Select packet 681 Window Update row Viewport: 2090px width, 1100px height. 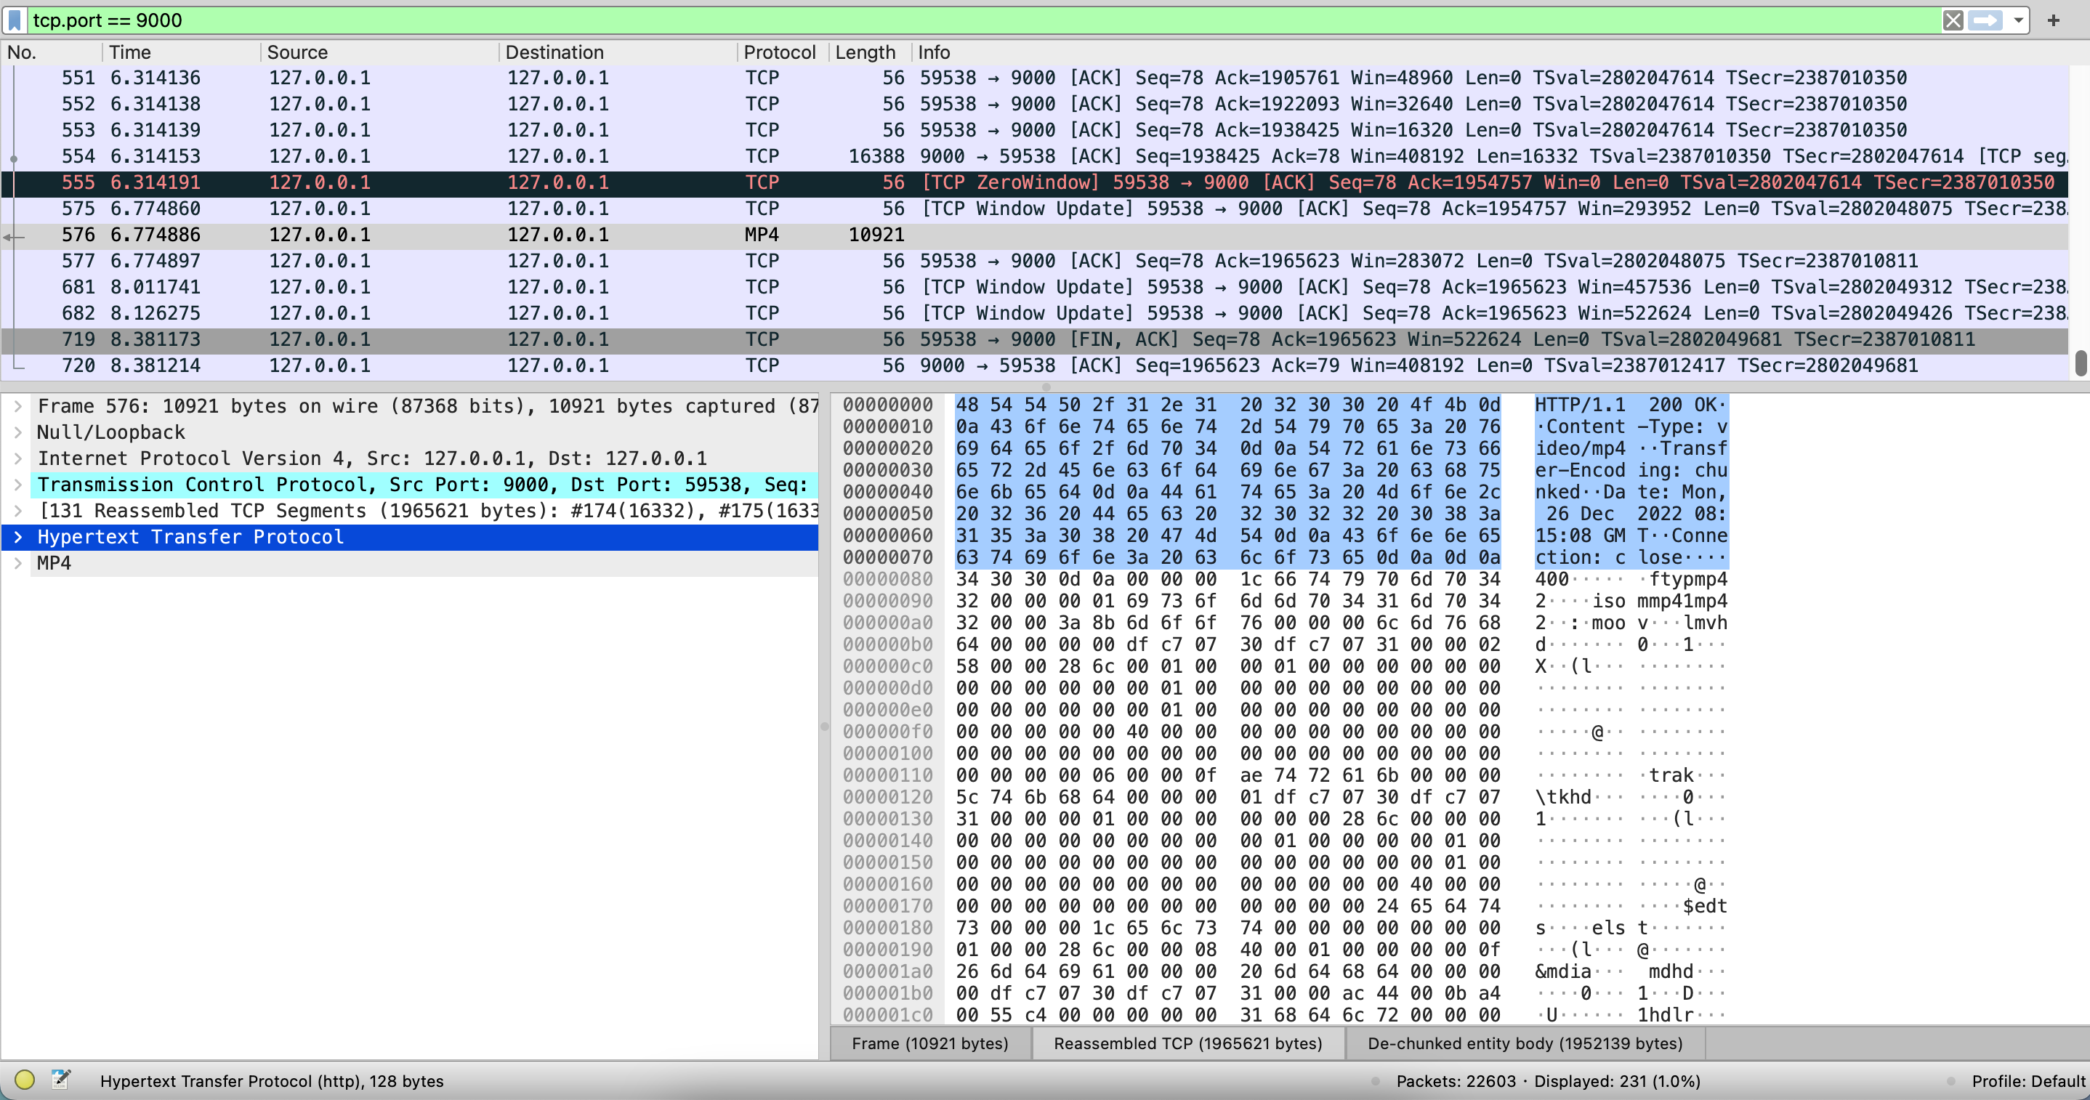pos(1034,287)
